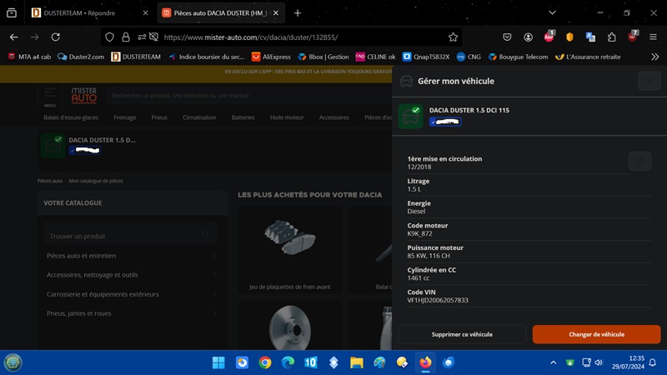Click the product search field in header
The image size is (667, 375).
click(248, 96)
